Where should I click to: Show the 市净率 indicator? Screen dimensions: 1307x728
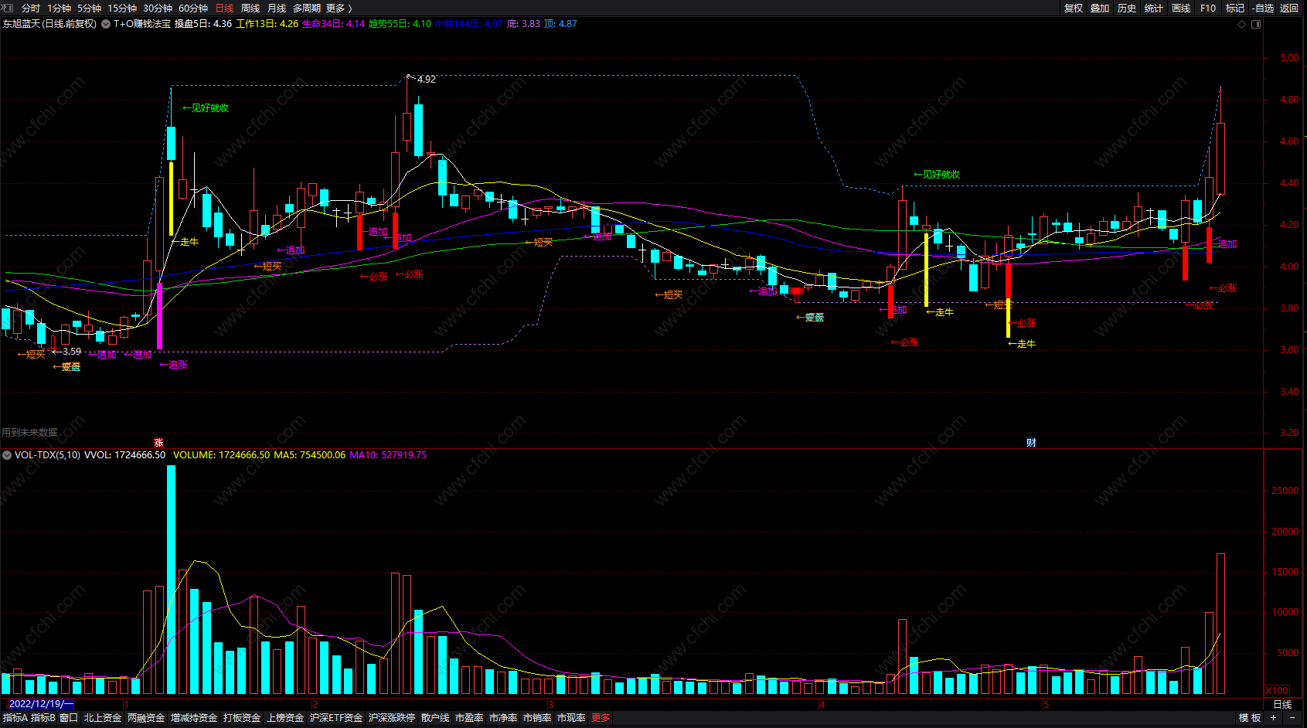[503, 718]
